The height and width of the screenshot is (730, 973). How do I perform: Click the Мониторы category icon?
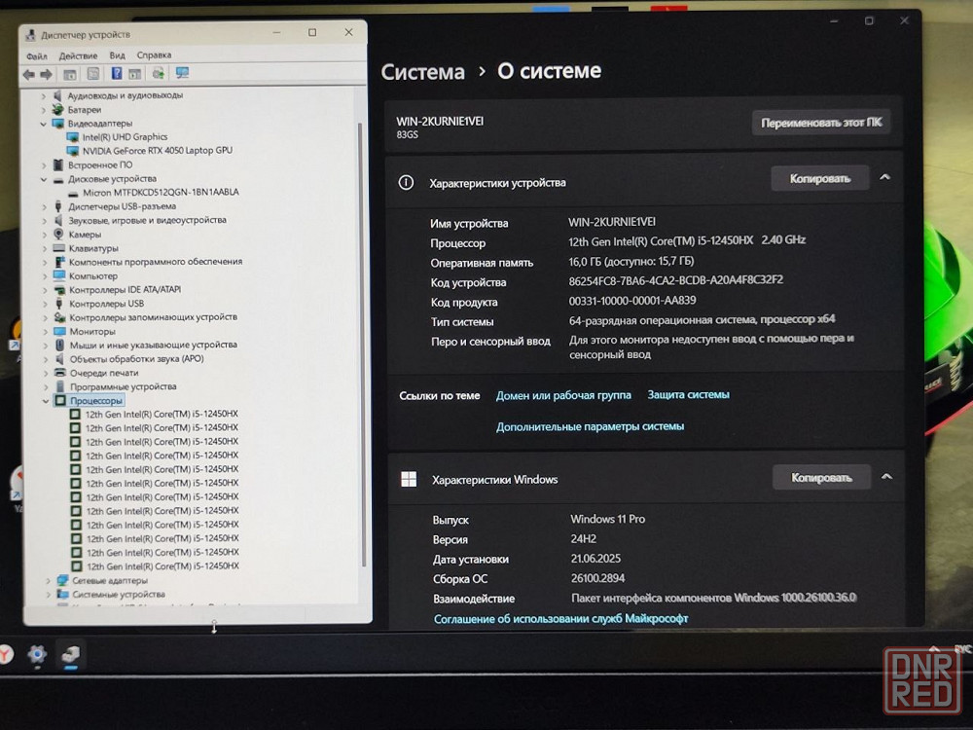click(59, 332)
